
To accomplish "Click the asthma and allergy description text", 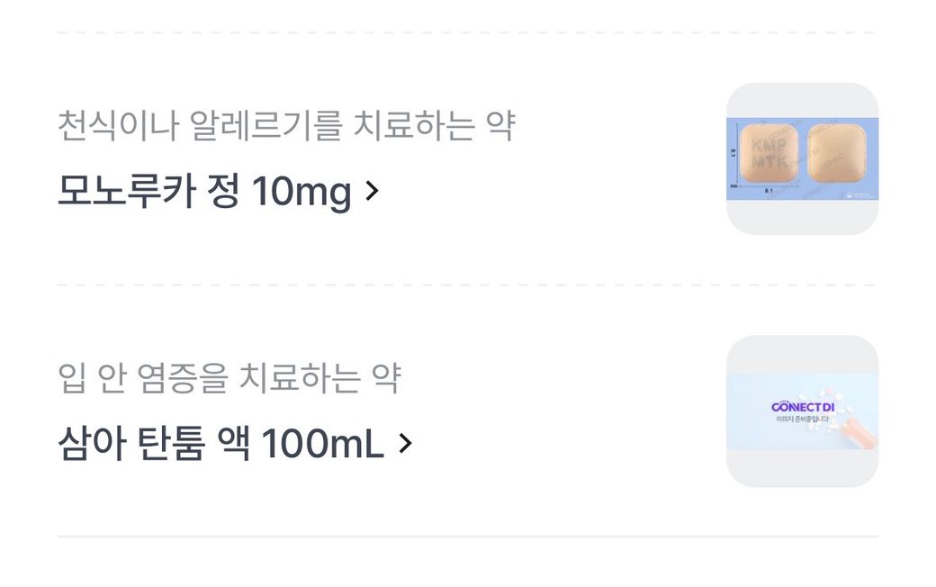I will tap(285, 125).
